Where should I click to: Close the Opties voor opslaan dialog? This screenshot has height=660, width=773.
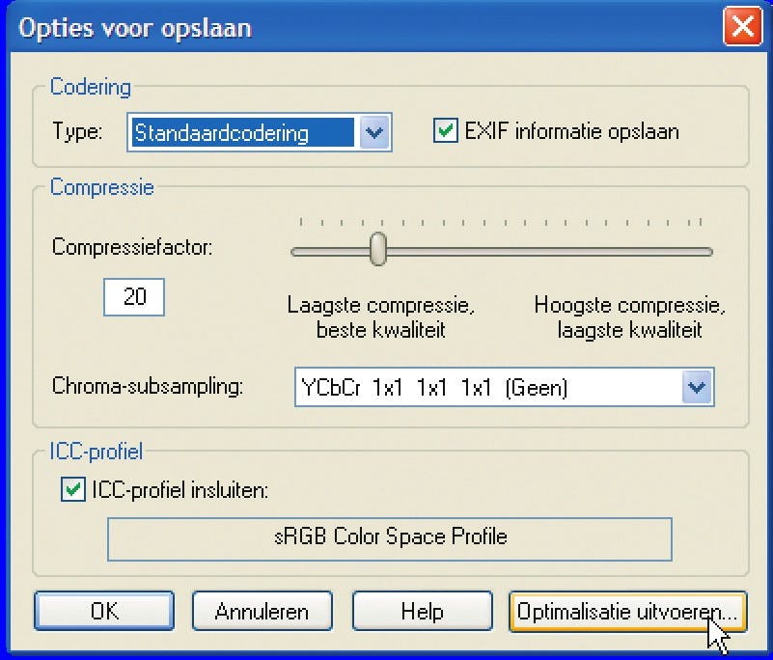tap(741, 26)
